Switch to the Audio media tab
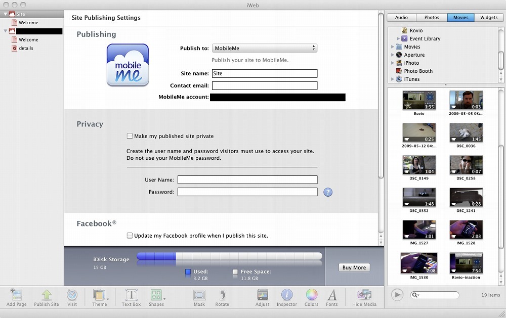506x318 pixels. click(x=401, y=17)
